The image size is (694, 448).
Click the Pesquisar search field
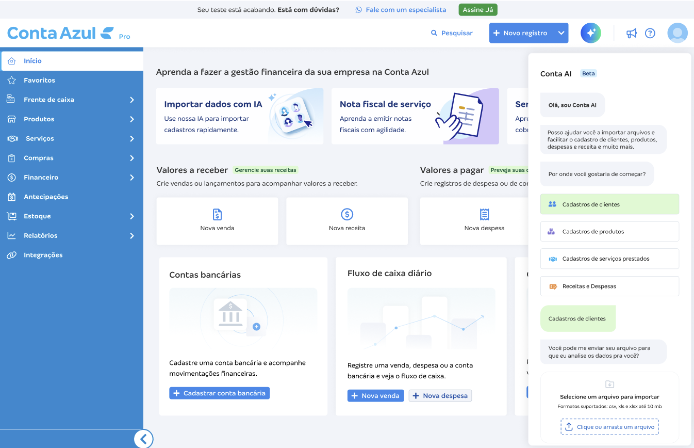point(452,33)
